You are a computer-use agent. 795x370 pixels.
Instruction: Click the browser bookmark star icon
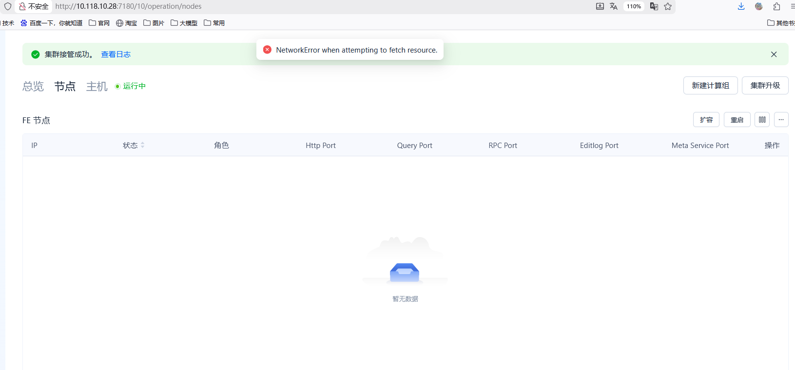(x=668, y=6)
